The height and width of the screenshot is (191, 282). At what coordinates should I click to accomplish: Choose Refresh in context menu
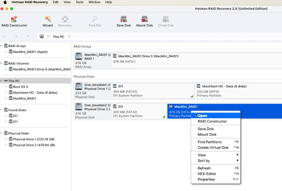tap(215, 168)
